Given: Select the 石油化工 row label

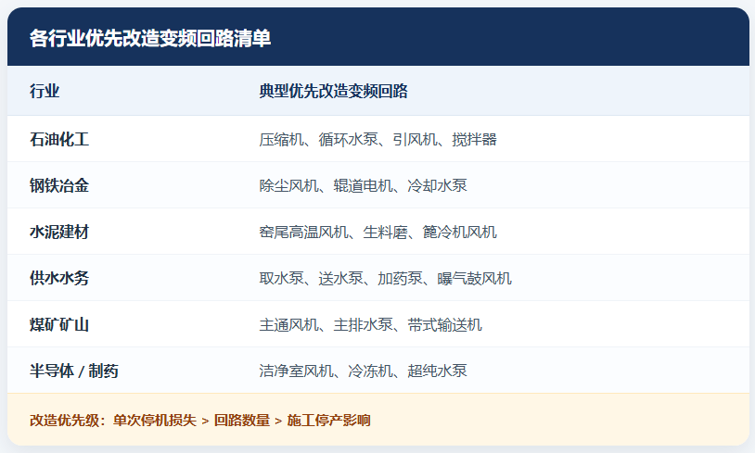Looking at the screenshot, I should click(59, 140).
